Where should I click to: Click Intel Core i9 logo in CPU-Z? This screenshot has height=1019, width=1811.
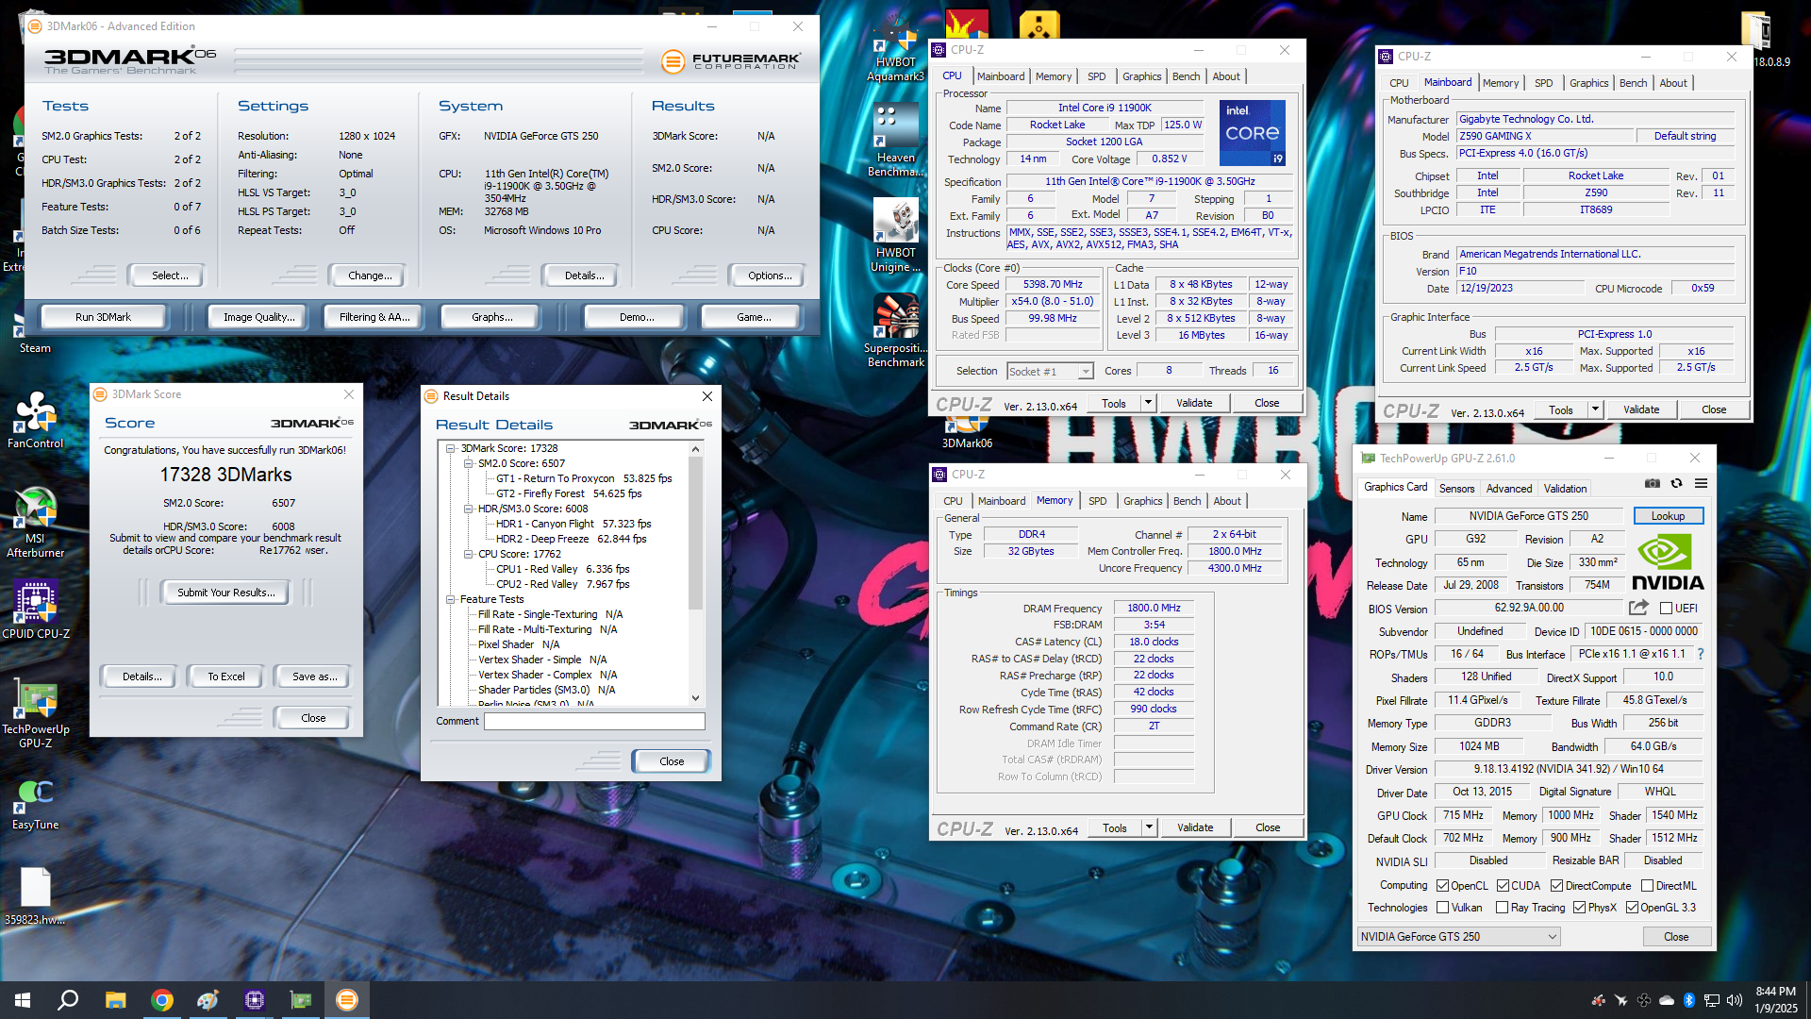1253,133
